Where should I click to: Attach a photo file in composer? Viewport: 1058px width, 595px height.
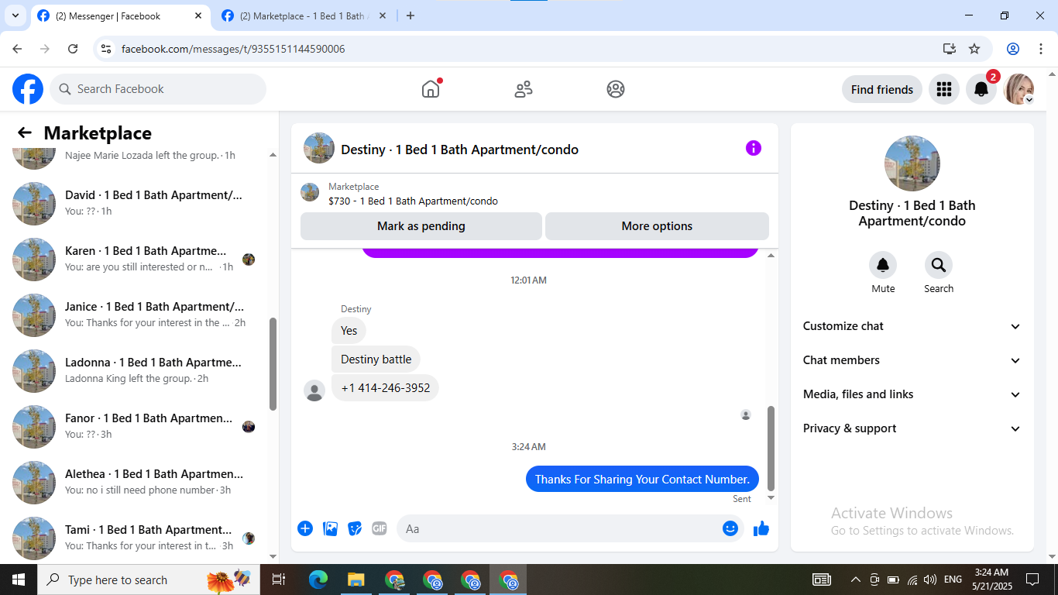coord(331,528)
